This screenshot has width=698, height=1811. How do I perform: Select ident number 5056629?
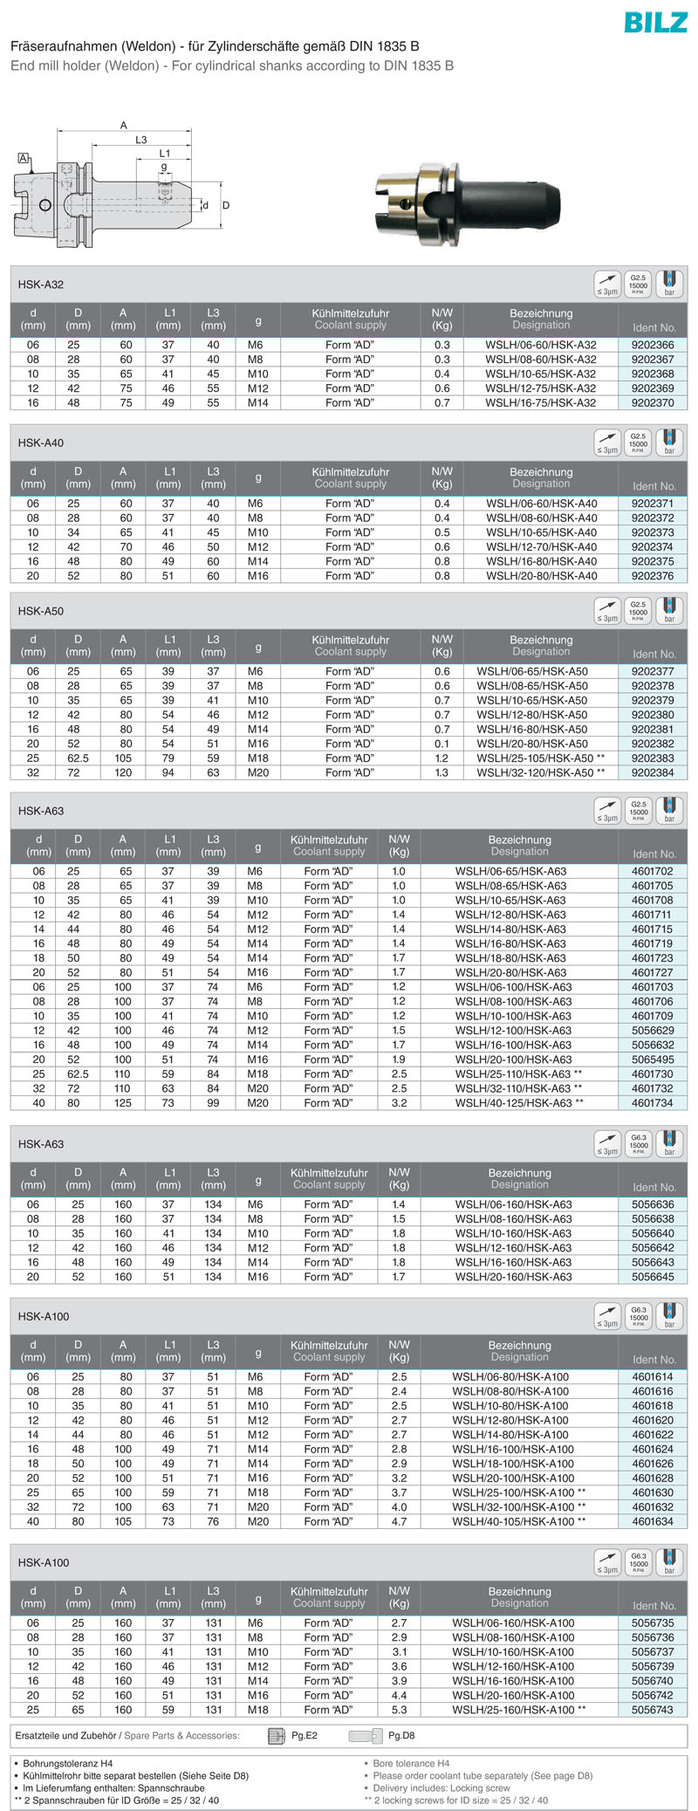point(653,1031)
